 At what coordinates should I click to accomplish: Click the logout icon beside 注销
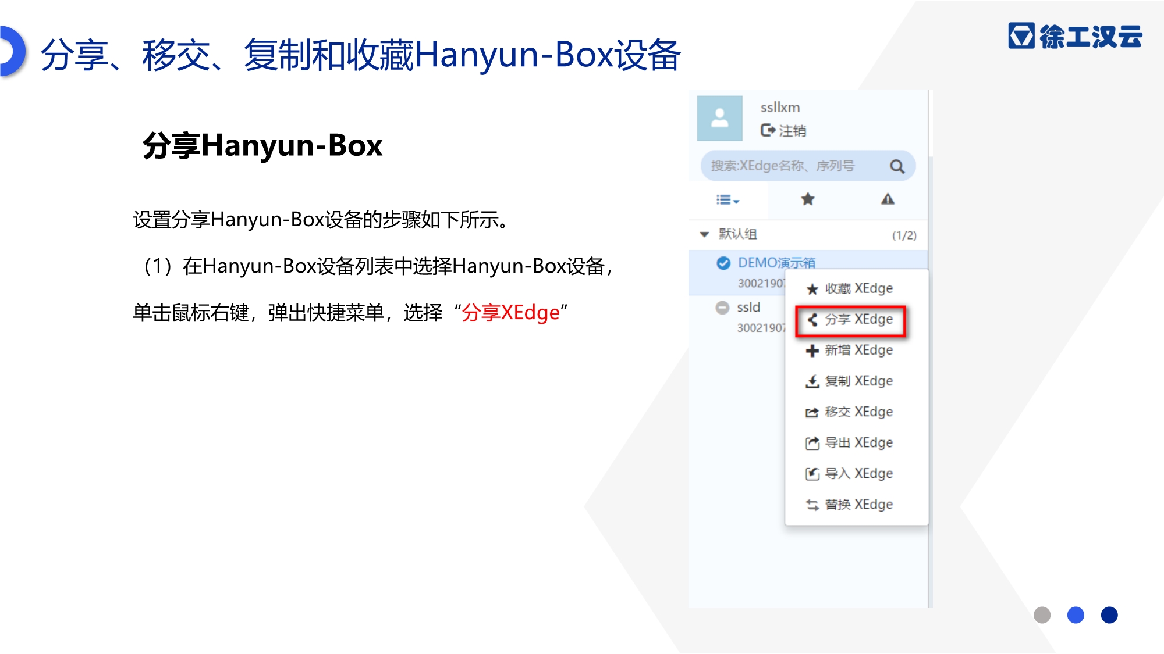(768, 130)
